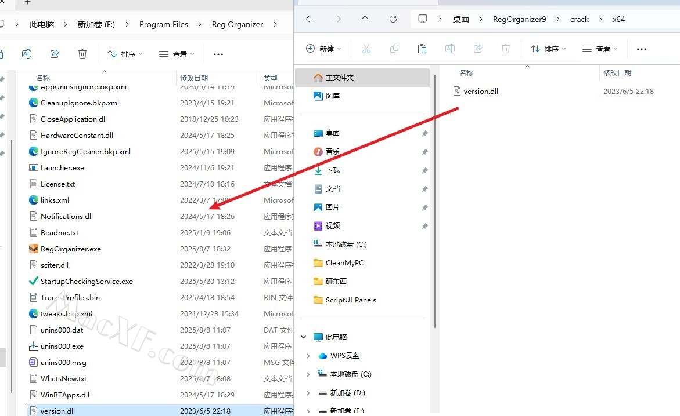Click the 视频 video icon in the sidebar
Screen dimensions: 680x416
[318, 225]
